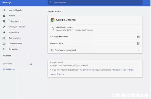This screenshot has width=151, height=99.
Task: Click the Copyright 2021 Google LLC text
Action: click(69, 65)
